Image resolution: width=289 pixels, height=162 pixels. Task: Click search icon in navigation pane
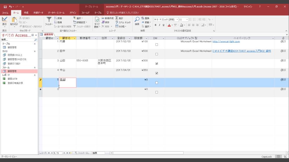[x=36, y=40]
